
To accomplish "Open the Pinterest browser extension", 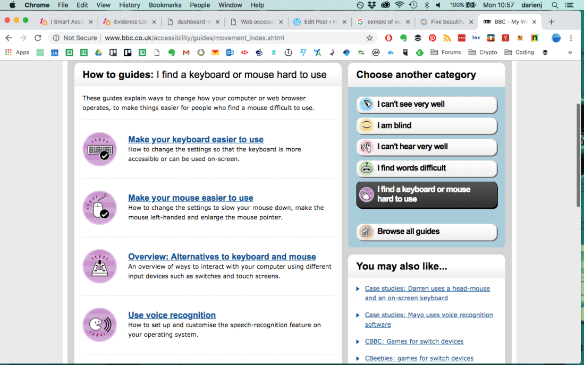I will 434,38.
